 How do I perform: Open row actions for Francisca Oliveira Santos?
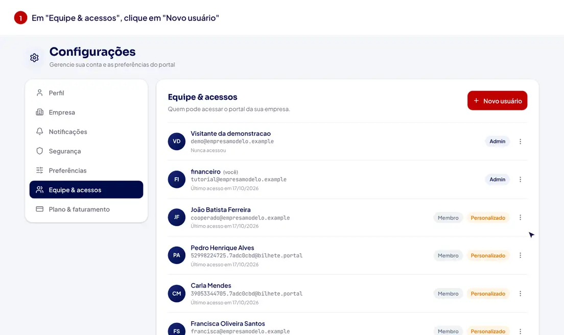coord(520,331)
